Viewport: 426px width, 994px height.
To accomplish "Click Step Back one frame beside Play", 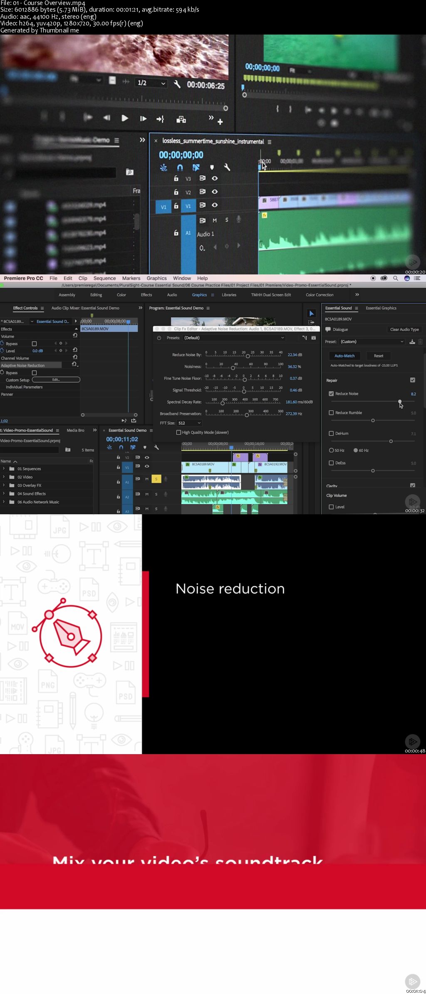I will pos(107,118).
